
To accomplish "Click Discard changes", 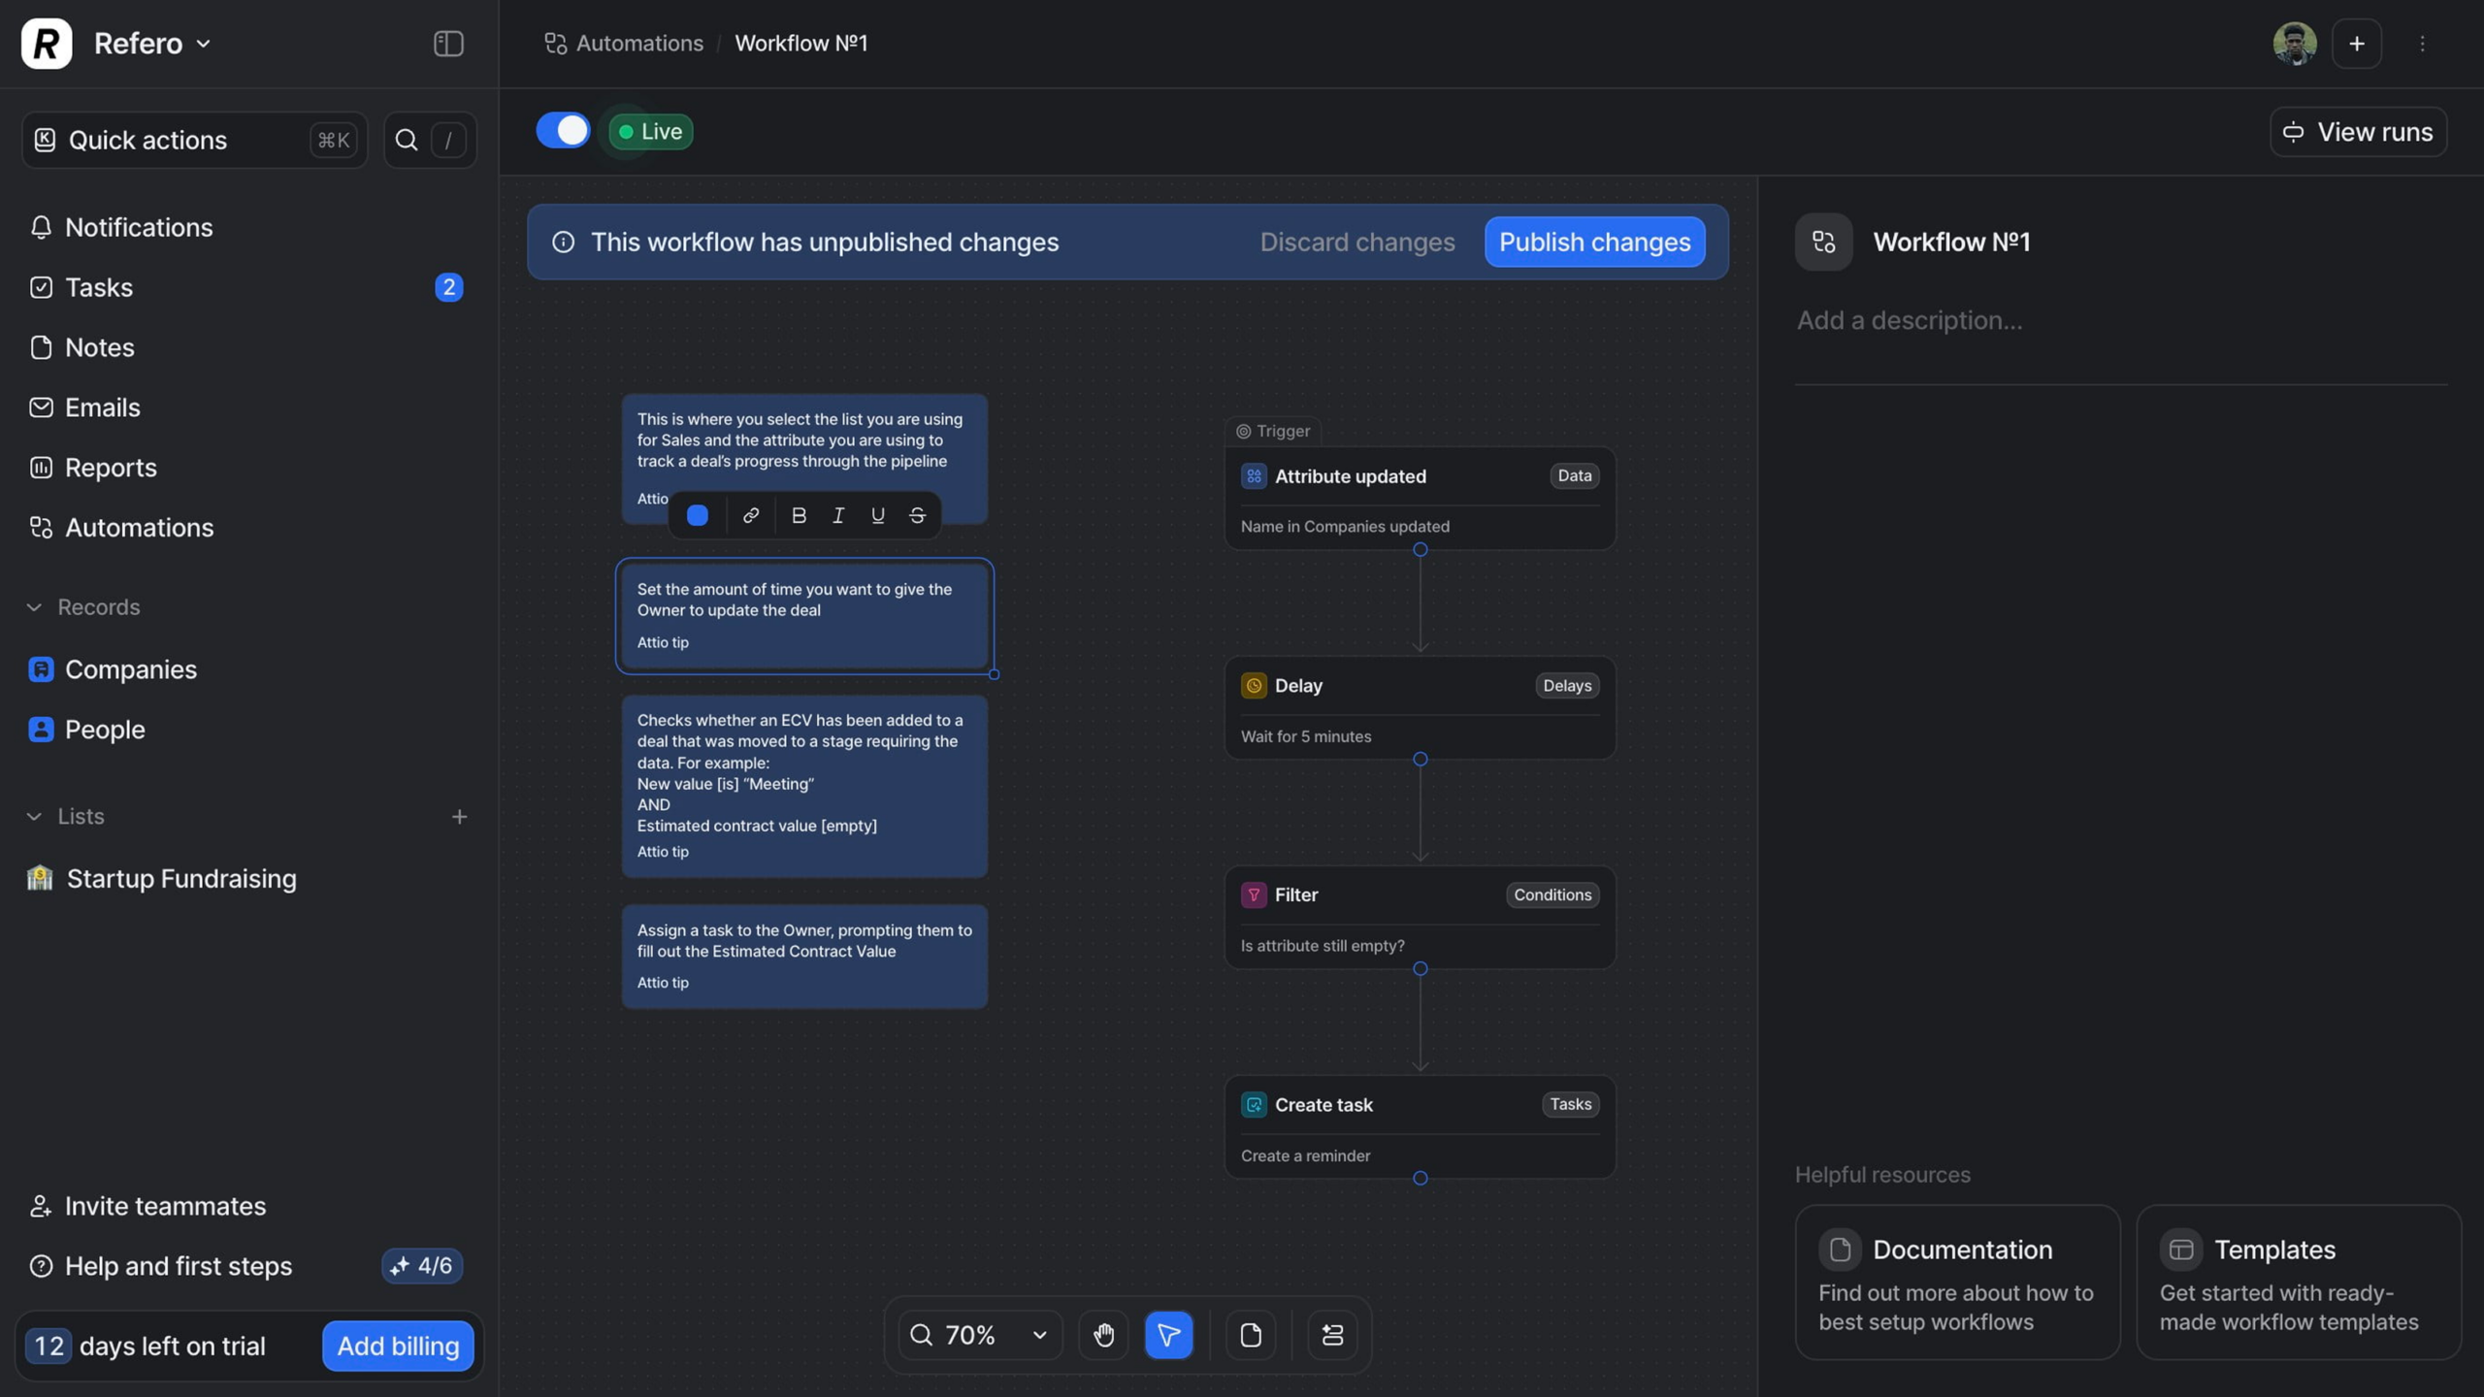I will click(1356, 242).
